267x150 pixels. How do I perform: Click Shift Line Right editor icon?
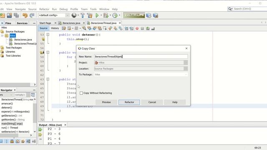tap(131, 28)
